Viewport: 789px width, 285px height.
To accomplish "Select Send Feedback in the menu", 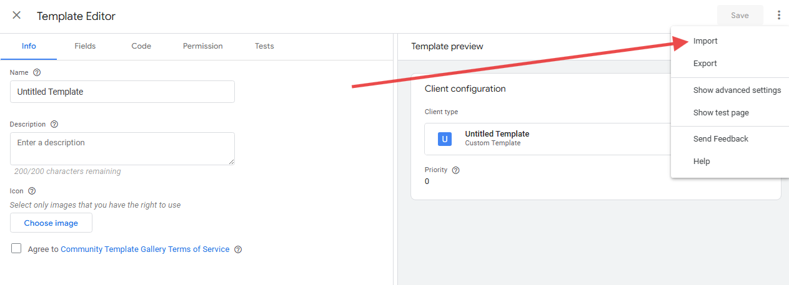I will 730,139.
